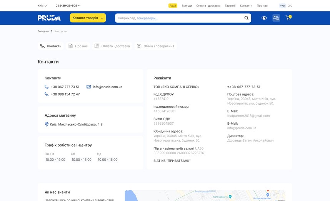This screenshot has height=201, width=330.
Task: Click the генераторы suggestion link in search
Action: (x=147, y=18)
